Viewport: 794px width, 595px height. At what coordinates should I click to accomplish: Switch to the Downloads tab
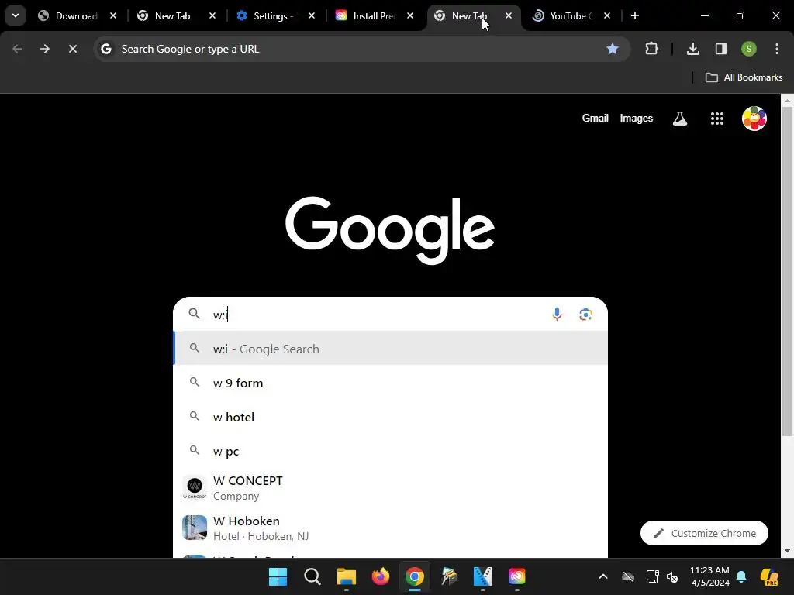[77, 15]
